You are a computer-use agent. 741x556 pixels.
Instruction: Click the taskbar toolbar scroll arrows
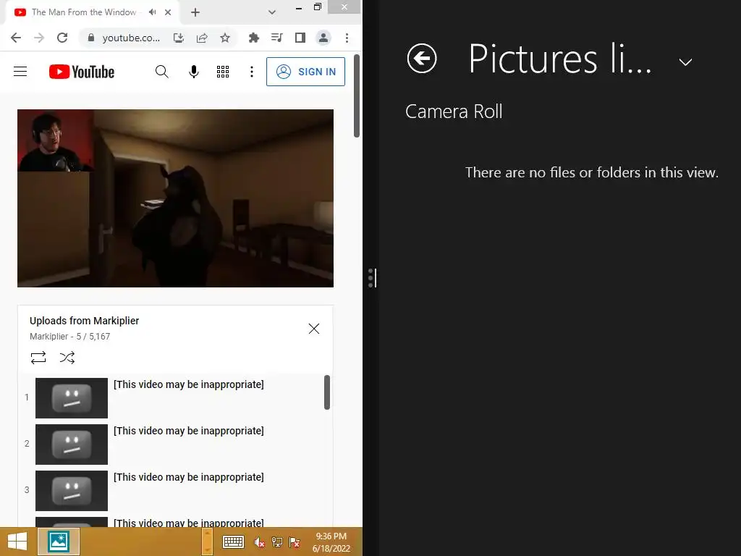pyautogui.click(x=207, y=542)
